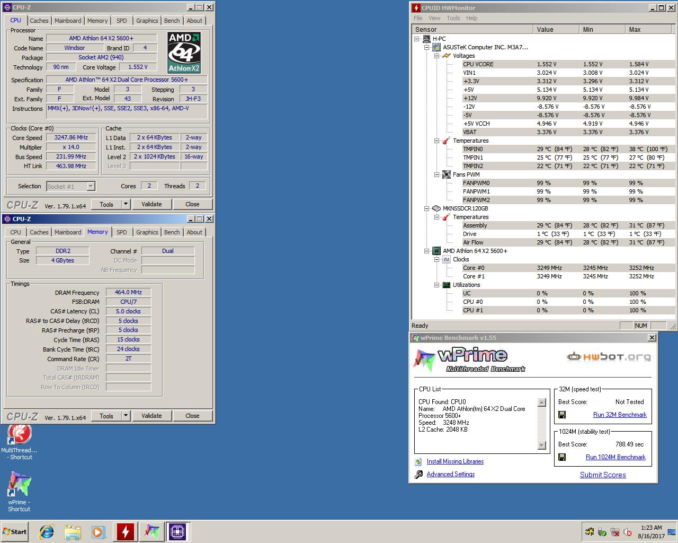Click the Clocks icon in HWMonitor tree
This screenshot has height=543, width=678.
pyautogui.click(x=446, y=259)
